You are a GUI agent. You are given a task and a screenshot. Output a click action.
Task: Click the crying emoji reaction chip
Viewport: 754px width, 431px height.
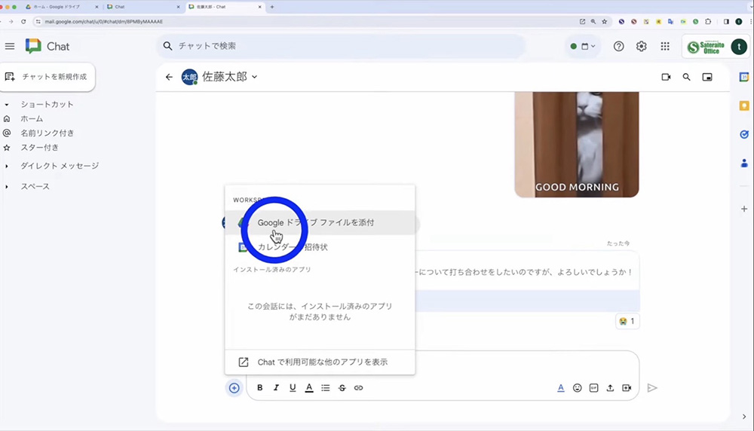pos(627,321)
